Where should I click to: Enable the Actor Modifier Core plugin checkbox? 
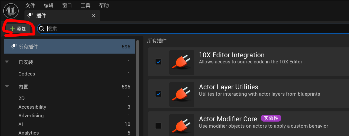(158, 126)
